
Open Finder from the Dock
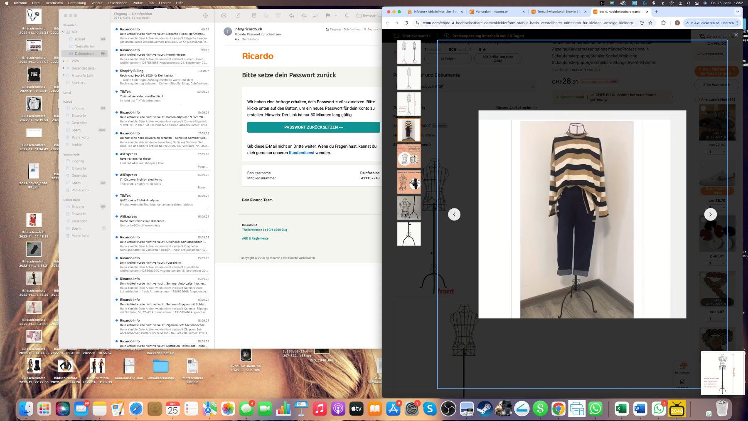tap(26, 409)
